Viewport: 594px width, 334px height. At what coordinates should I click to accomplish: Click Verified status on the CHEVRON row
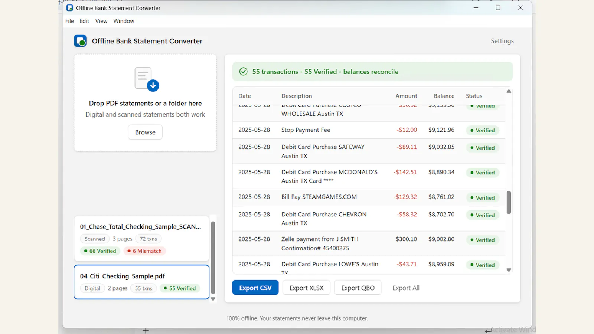483,215
